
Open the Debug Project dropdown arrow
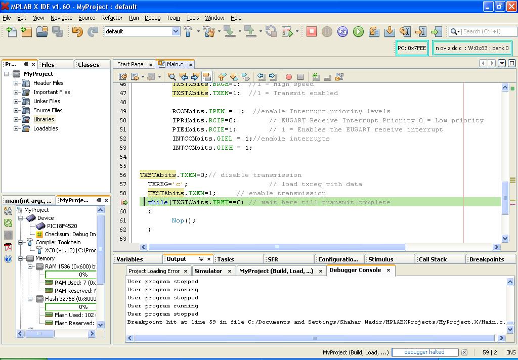pos(297,31)
